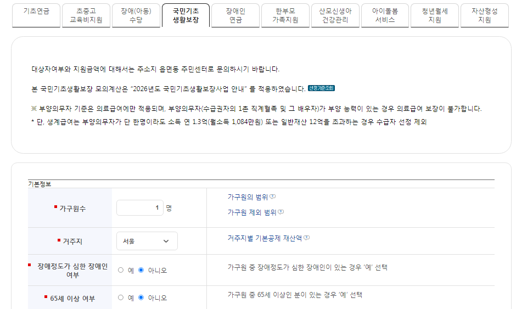The height and width of the screenshot is (309, 516).
Task: Open the 가구원의 범위 link
Action: click(248, 197)
